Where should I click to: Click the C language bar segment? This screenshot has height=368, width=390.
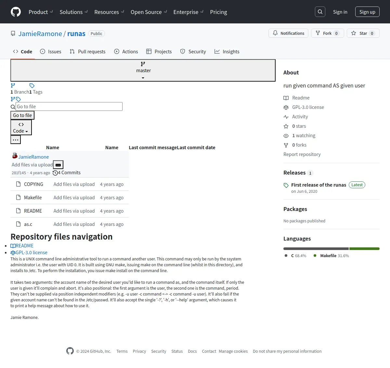tap(316, 249)
